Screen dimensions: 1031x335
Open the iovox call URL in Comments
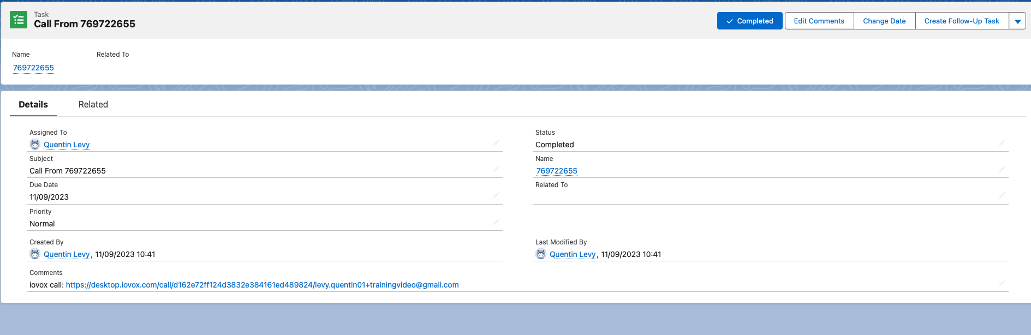tap(262, 285)
